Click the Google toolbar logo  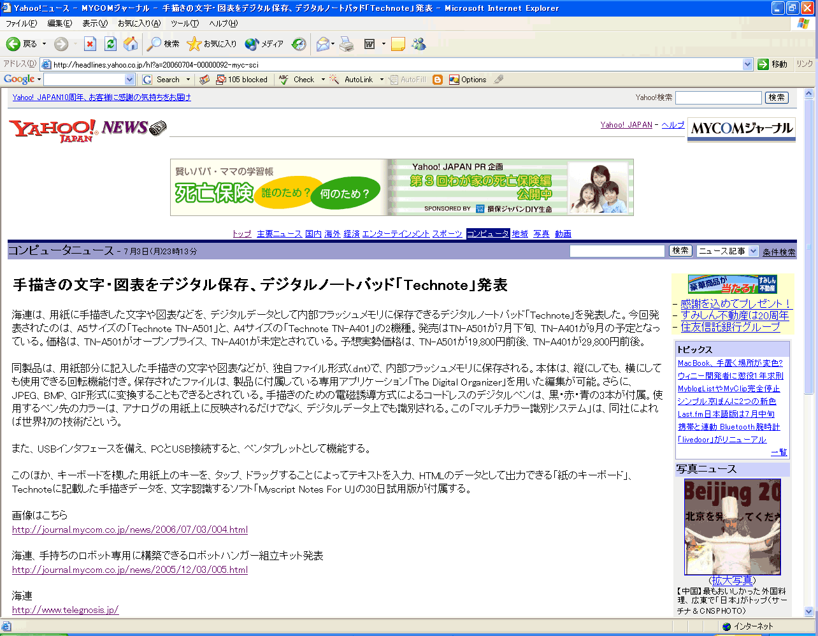point(19,80)
